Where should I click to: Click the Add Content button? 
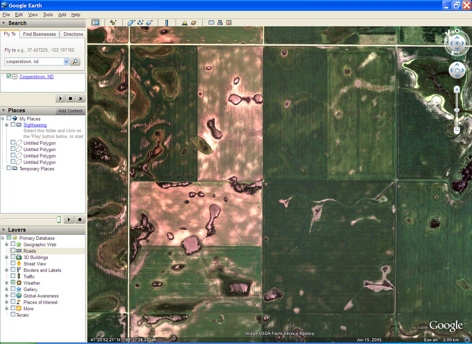click(70, 111)
